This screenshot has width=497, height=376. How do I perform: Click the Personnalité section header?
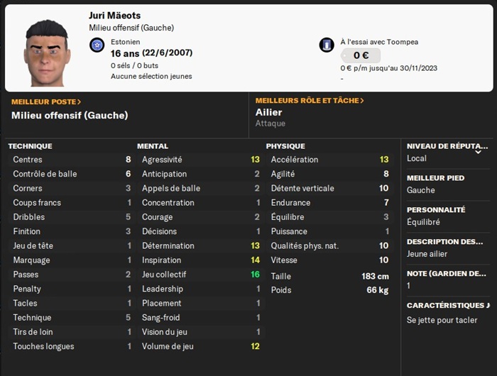(x=436, y=210)
